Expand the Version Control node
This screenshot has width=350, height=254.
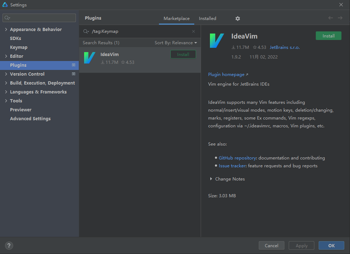[x=6, y=74]
